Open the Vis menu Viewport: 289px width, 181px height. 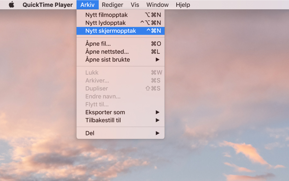tap(135, 5)
